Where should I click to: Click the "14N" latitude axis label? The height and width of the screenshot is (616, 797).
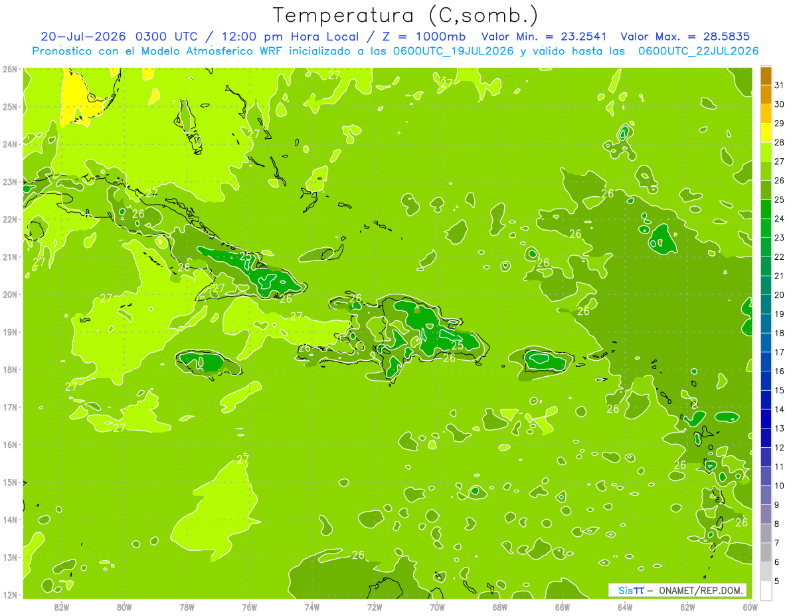(x=9, y=520)
